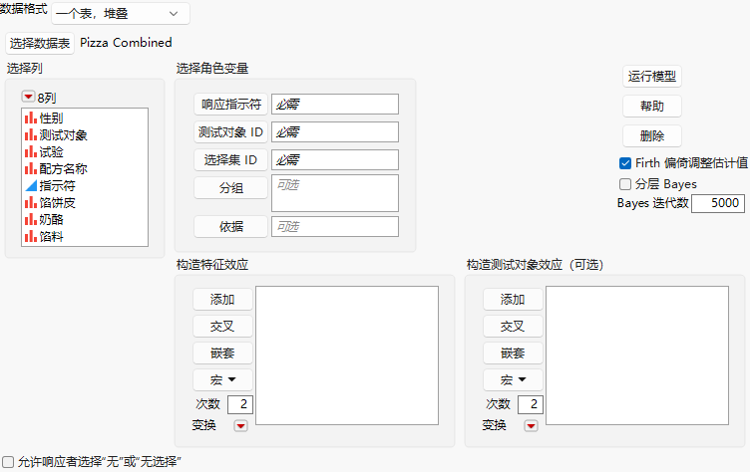The height and width of the screenshot is (472, 750).
Task: Click the 构造特征效应 effects list box
Action: point(347,355)
